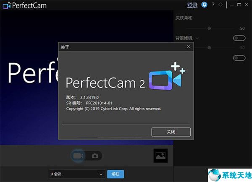Click the 皮肤柔和 label

pos(184,18)
